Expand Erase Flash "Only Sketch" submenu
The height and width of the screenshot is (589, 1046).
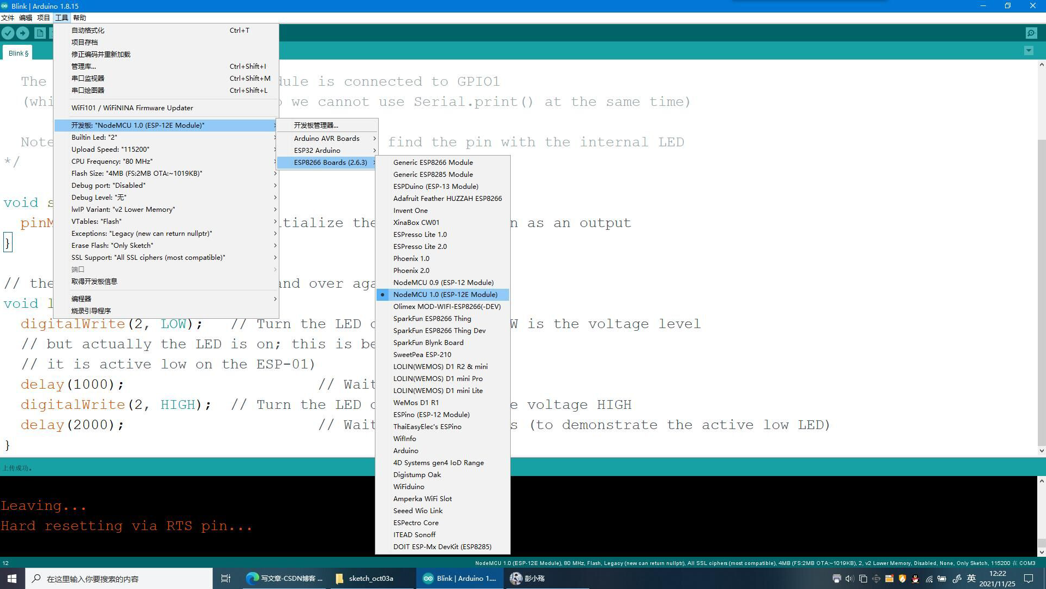(166, 246)
